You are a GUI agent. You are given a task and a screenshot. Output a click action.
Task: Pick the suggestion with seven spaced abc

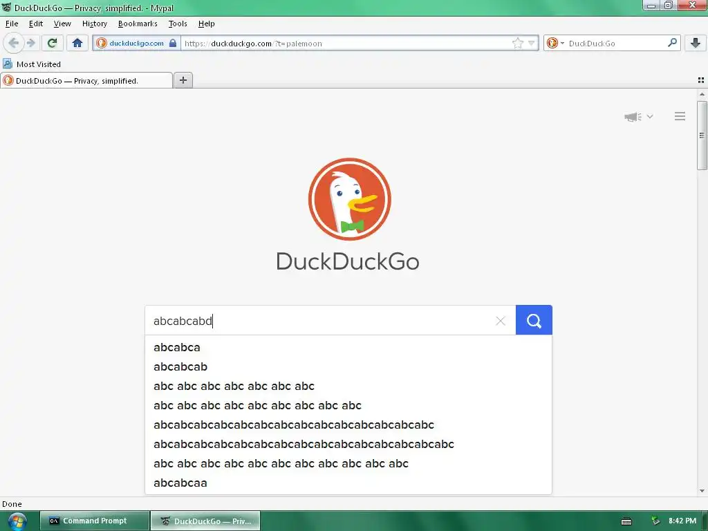click(348, 386)
